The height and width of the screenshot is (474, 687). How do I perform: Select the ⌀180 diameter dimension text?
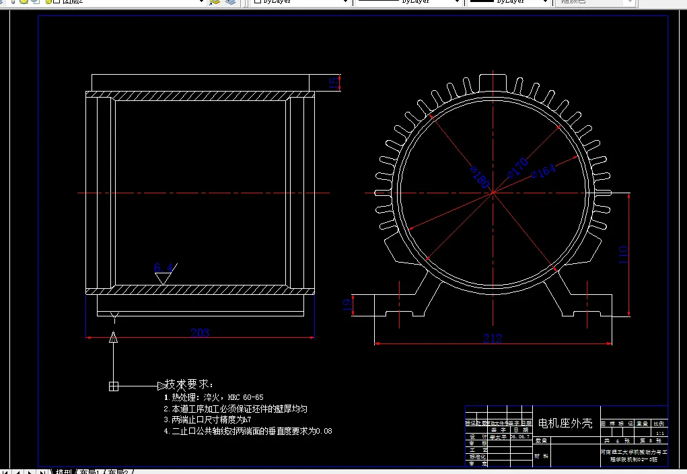(480, 176)
